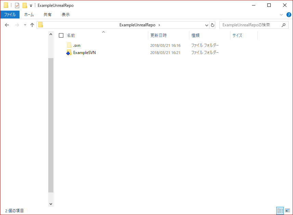Click the folder icon in the title bar

[x=6, y=5]
